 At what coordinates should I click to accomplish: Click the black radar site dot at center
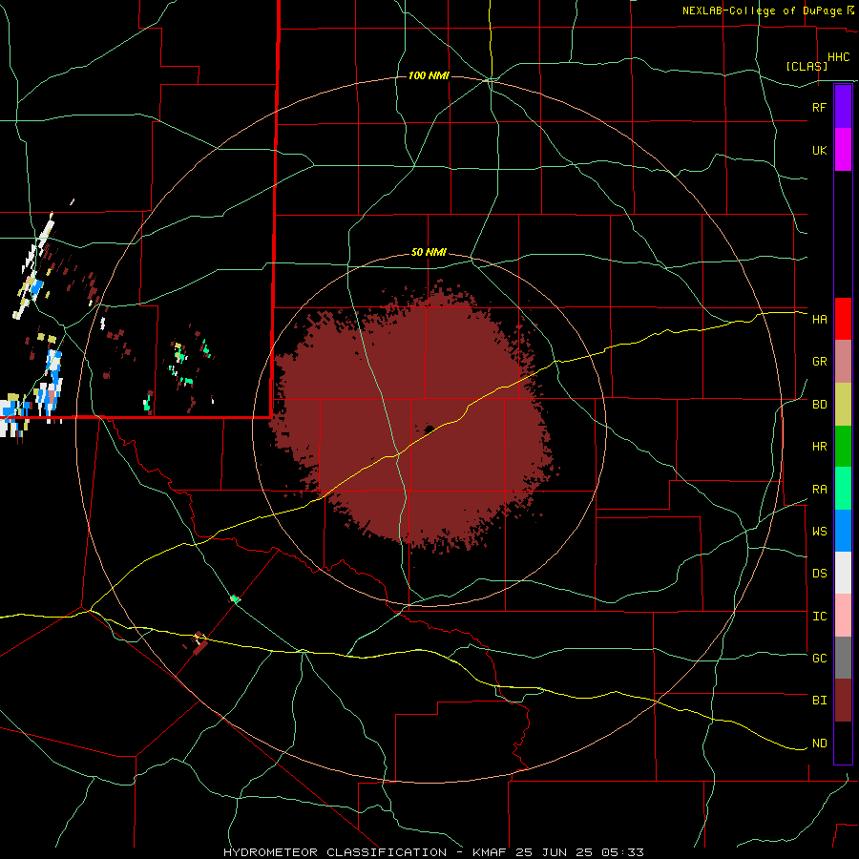pyautogui.click(x=429, y=429)
